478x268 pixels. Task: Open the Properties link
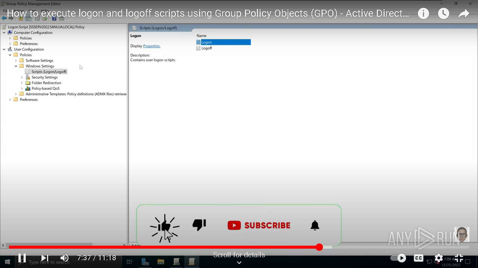pos(152,46)
